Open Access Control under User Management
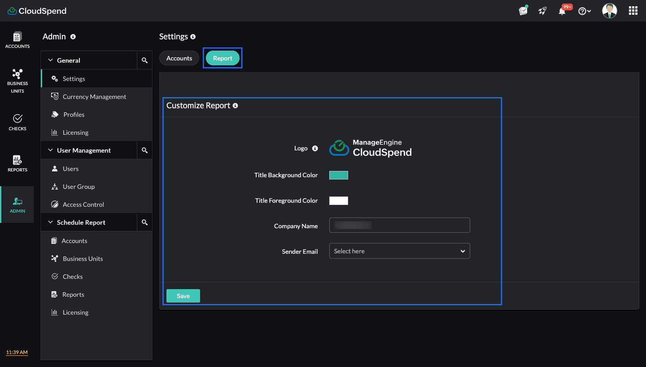Image resolution: width=646 pixels, height=367 pixels. pos(82,205)
